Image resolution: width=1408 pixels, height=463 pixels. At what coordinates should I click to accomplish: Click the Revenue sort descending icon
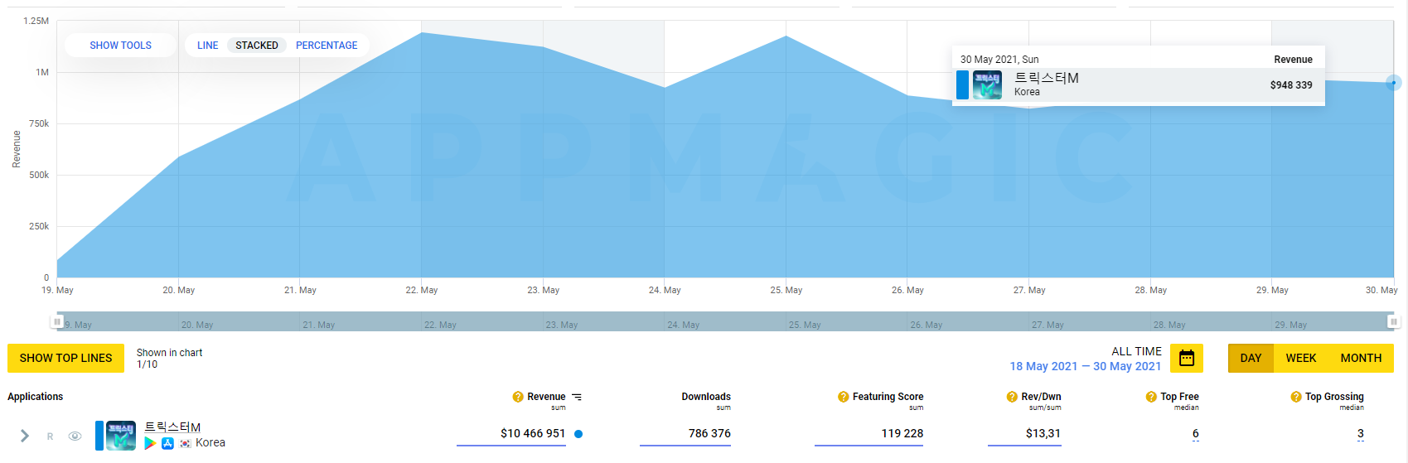[577, 397]
